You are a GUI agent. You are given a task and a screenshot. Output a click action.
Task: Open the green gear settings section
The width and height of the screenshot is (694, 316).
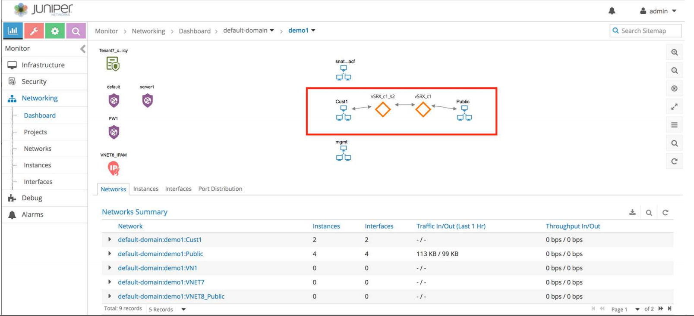coord(55,31)
